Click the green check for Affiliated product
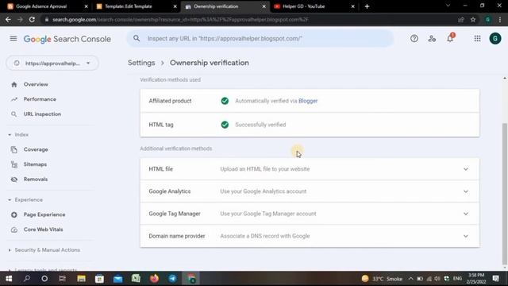Screen dimensions: 508x286 point(225,101)
